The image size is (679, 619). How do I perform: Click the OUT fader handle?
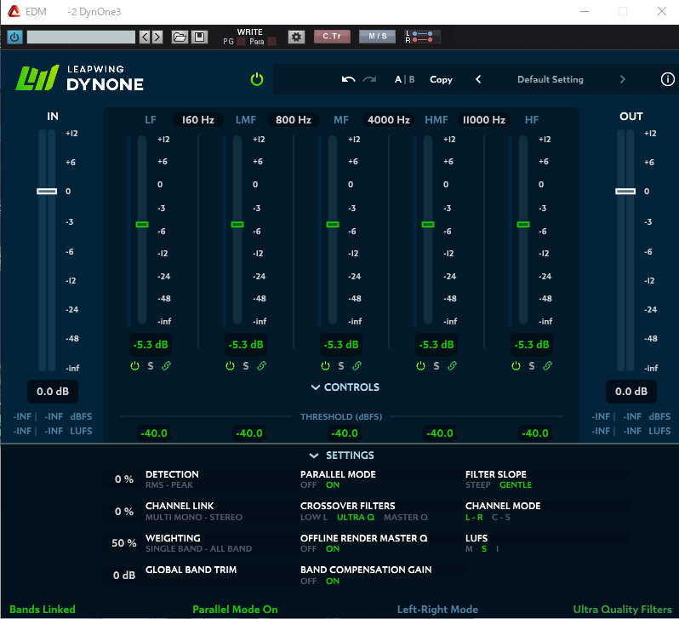tap(625, 192)
